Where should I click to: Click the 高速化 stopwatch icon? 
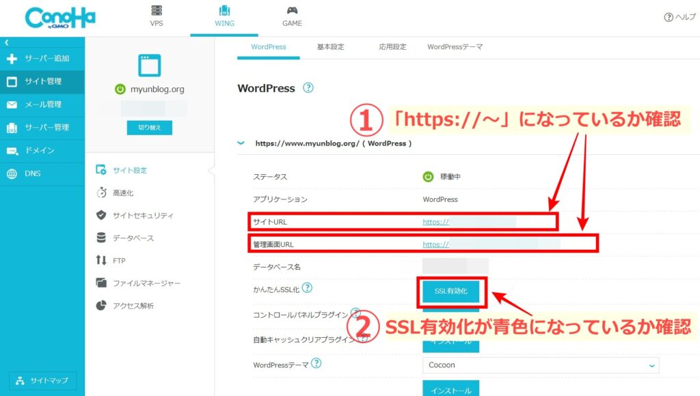102,193
